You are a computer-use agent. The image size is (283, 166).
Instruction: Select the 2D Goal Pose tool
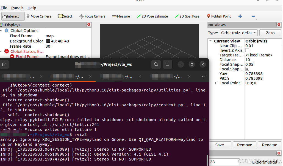[187, 16]
